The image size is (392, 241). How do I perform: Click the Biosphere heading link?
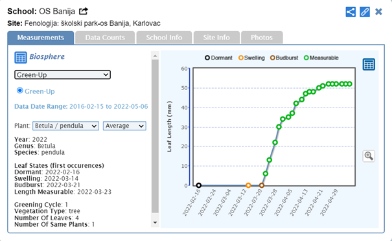pyautogui.click(x=47, y=56)
